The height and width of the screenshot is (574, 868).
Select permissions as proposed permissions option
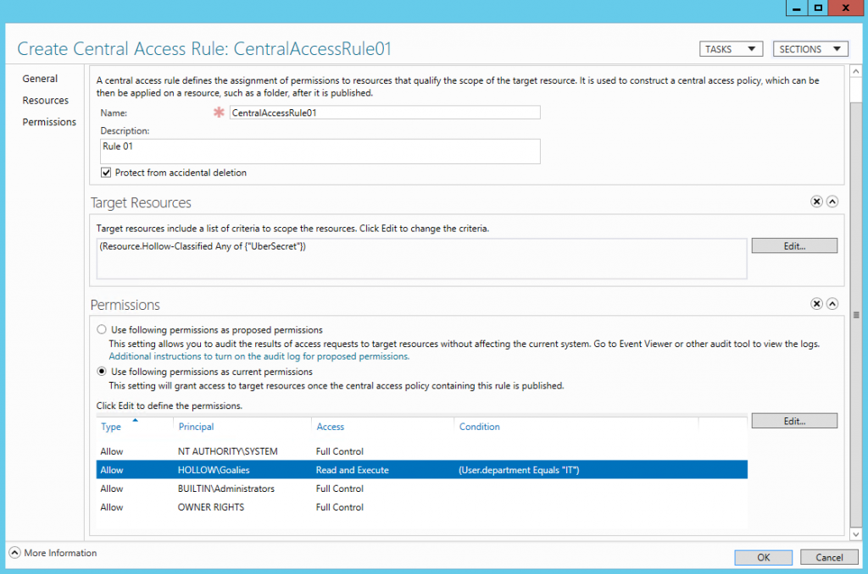102,329
